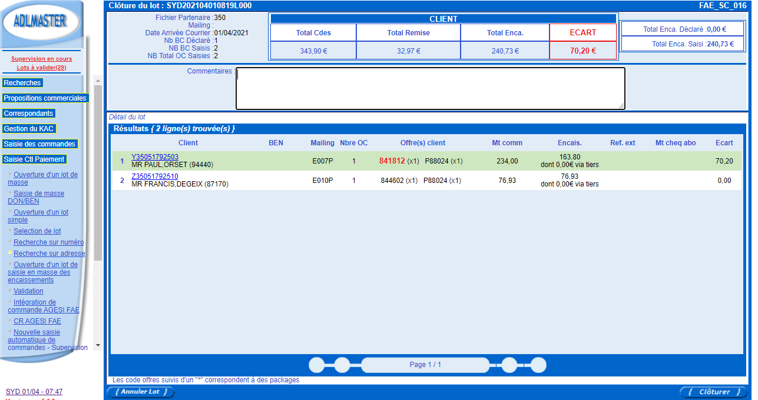Click the Client column header

(x=188, y=143)
